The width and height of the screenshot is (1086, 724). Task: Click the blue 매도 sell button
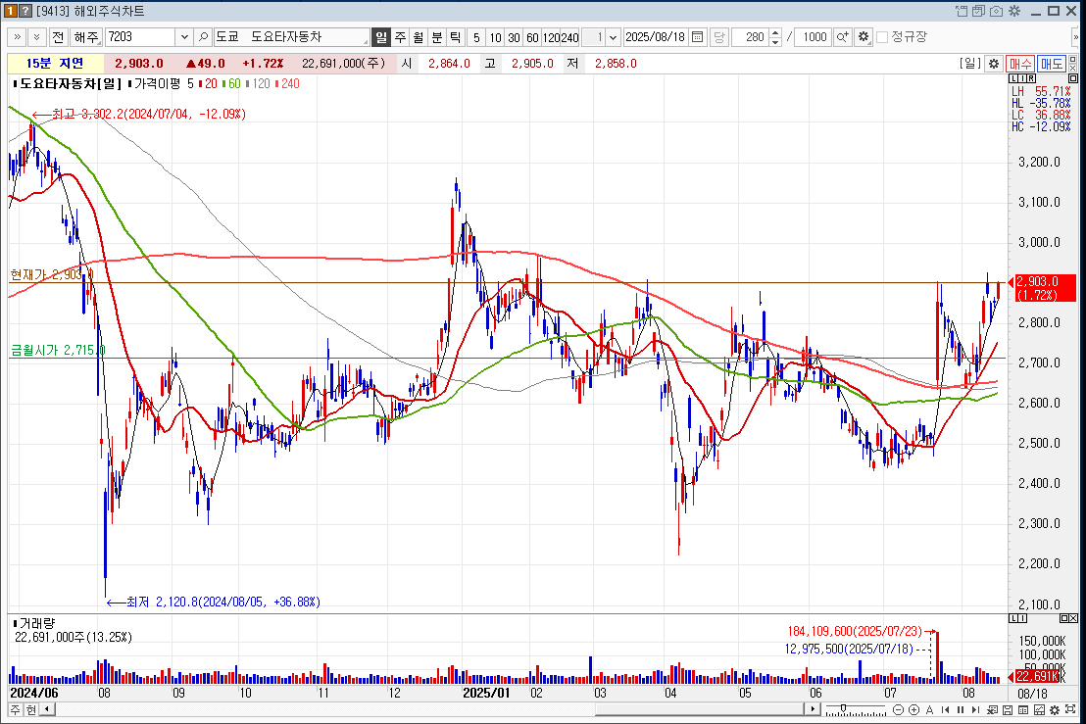coord(1052,63)
